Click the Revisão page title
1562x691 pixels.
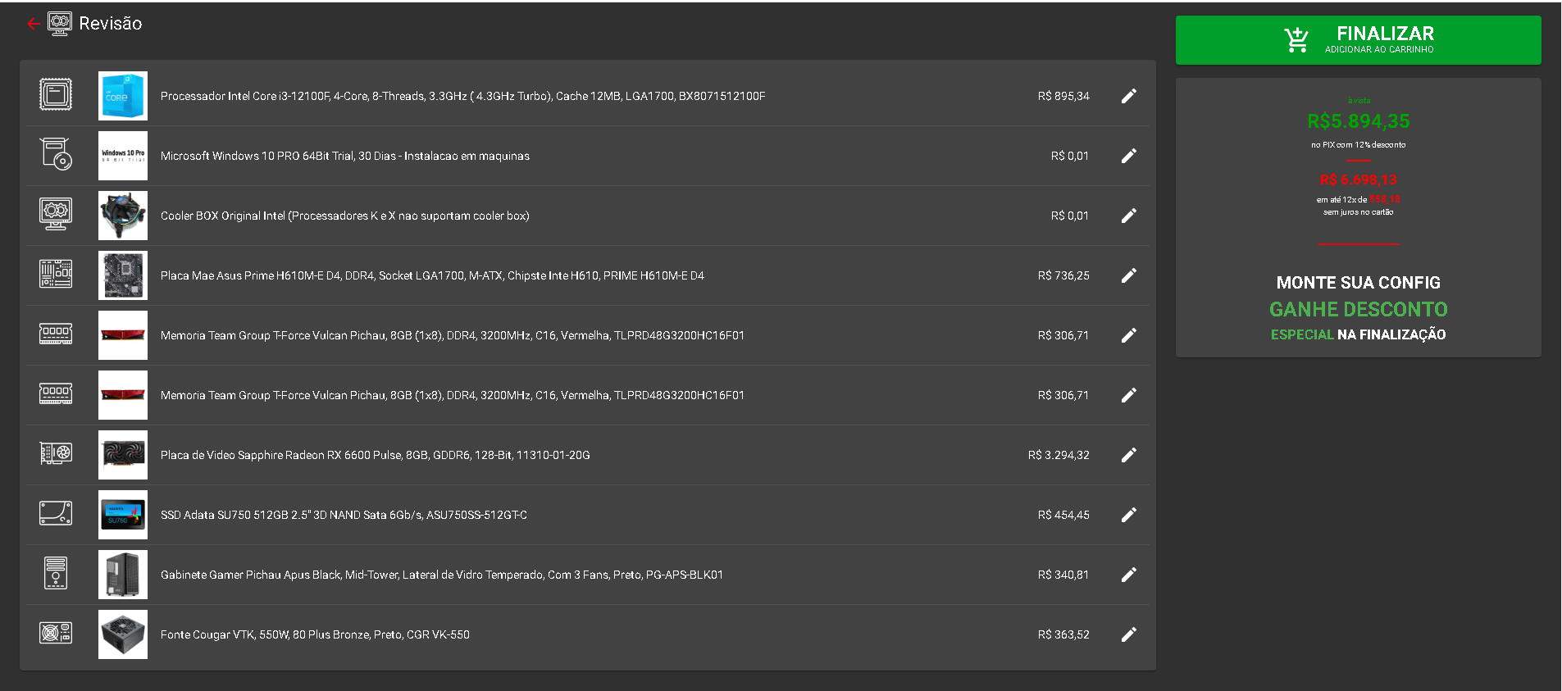pos(111,24)
